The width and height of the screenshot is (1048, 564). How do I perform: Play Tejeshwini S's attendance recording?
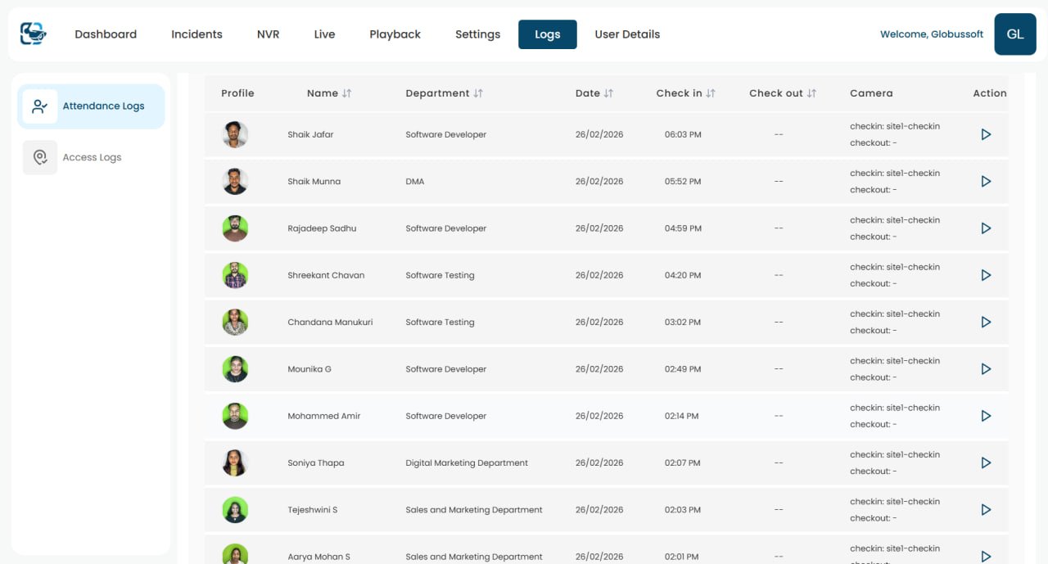(986, 509)
